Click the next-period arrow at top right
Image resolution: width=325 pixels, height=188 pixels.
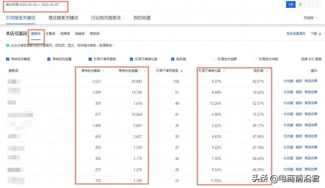[317, 4]
